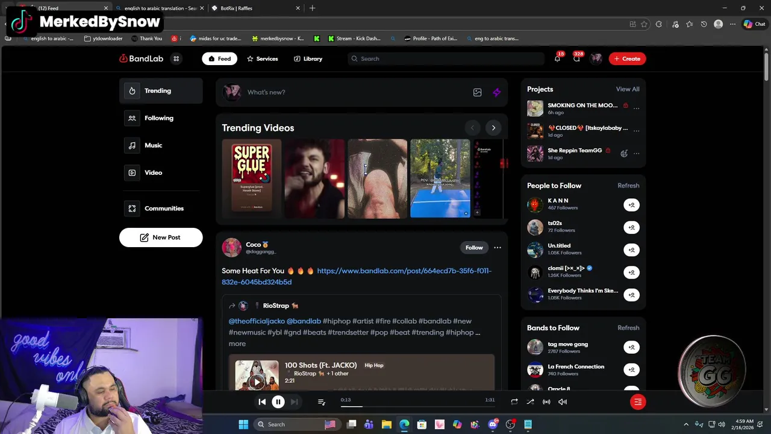Expand the post text with more
Screen dimensions: 771x434
[237, 344]
